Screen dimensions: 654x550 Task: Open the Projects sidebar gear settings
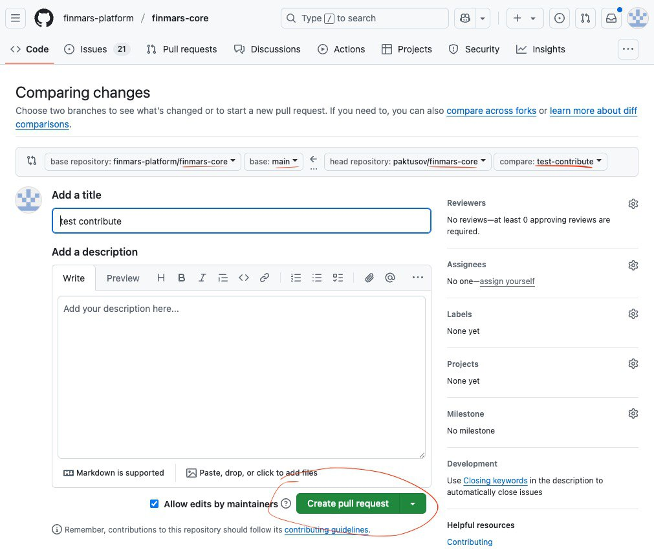coord(633,364)
